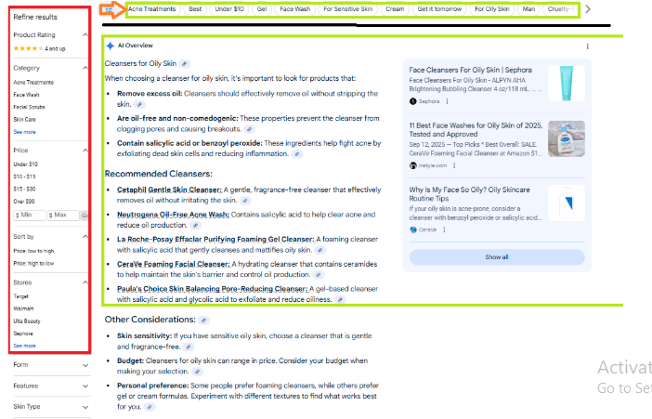Select the Face Wash filter chip
Screen dimensions: 652x419
coord(295,9)
